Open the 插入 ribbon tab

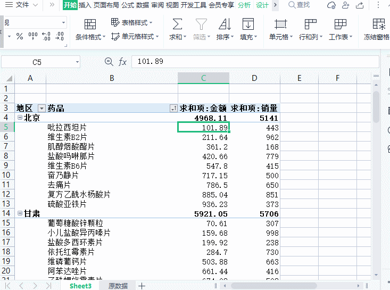tap(85, 5)
